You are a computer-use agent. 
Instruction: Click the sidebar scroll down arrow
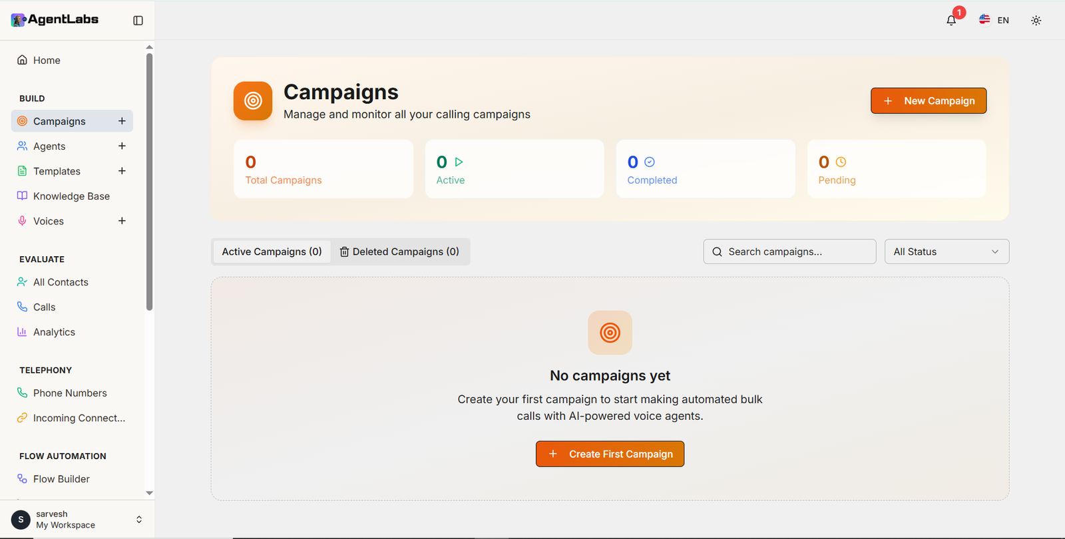149,493
